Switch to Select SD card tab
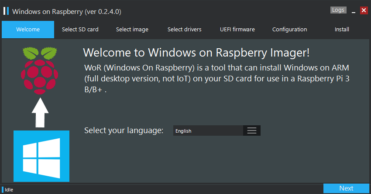The height and width of the screenshot is (194, 371). tap(80, 30)
